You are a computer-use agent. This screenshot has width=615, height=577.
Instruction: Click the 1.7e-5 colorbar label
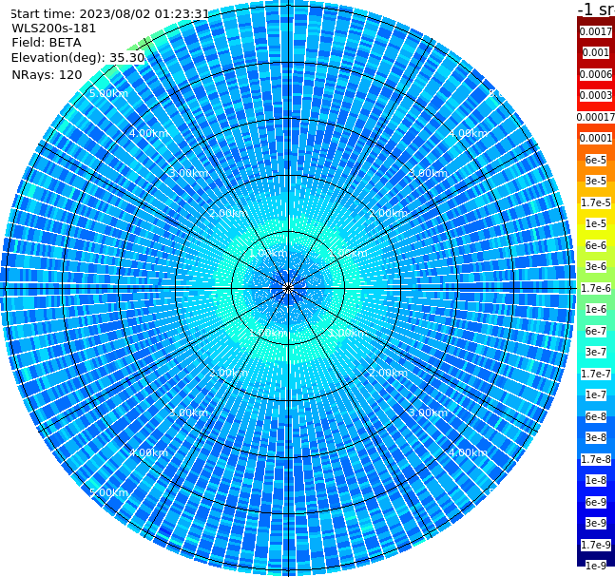tap(596, 202)
